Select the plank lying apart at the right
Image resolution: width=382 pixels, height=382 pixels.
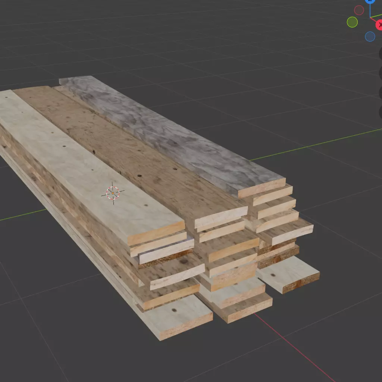click(289, 275)
